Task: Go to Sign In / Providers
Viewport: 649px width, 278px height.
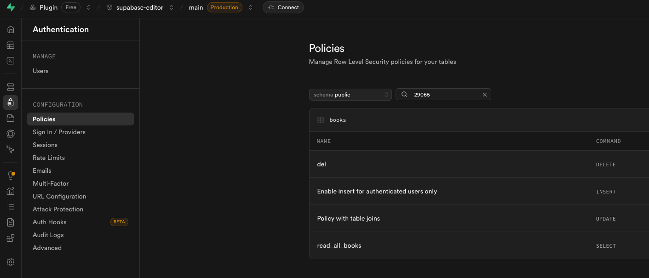Action: pyautogui.click(x=59, y=132)
